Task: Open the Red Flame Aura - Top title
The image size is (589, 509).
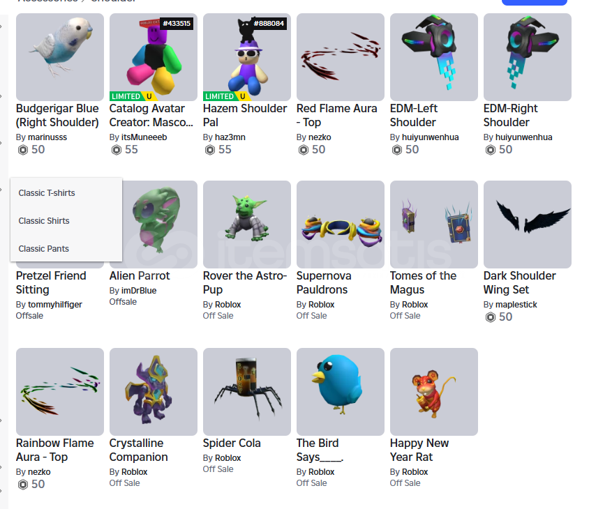Action: point(336,115)
